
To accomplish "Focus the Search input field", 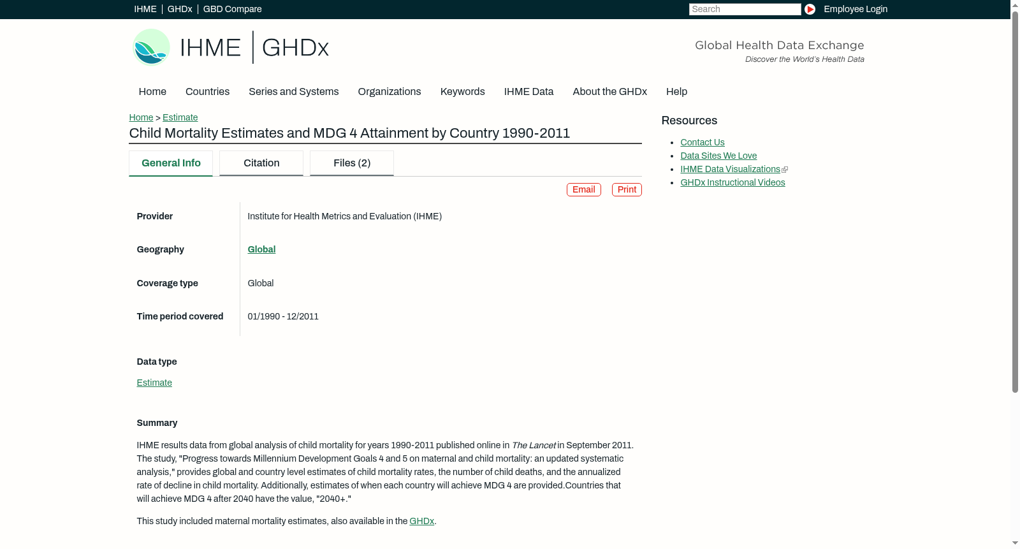I will (745, 9).
